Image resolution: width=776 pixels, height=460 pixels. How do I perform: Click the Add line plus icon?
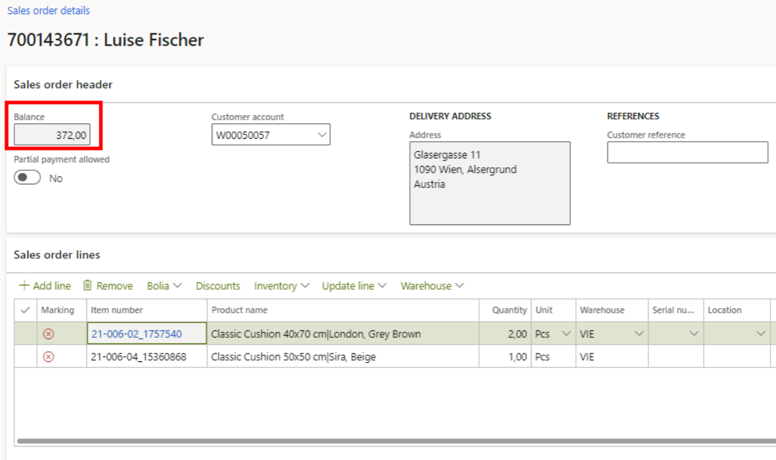(x=24, y=285)
